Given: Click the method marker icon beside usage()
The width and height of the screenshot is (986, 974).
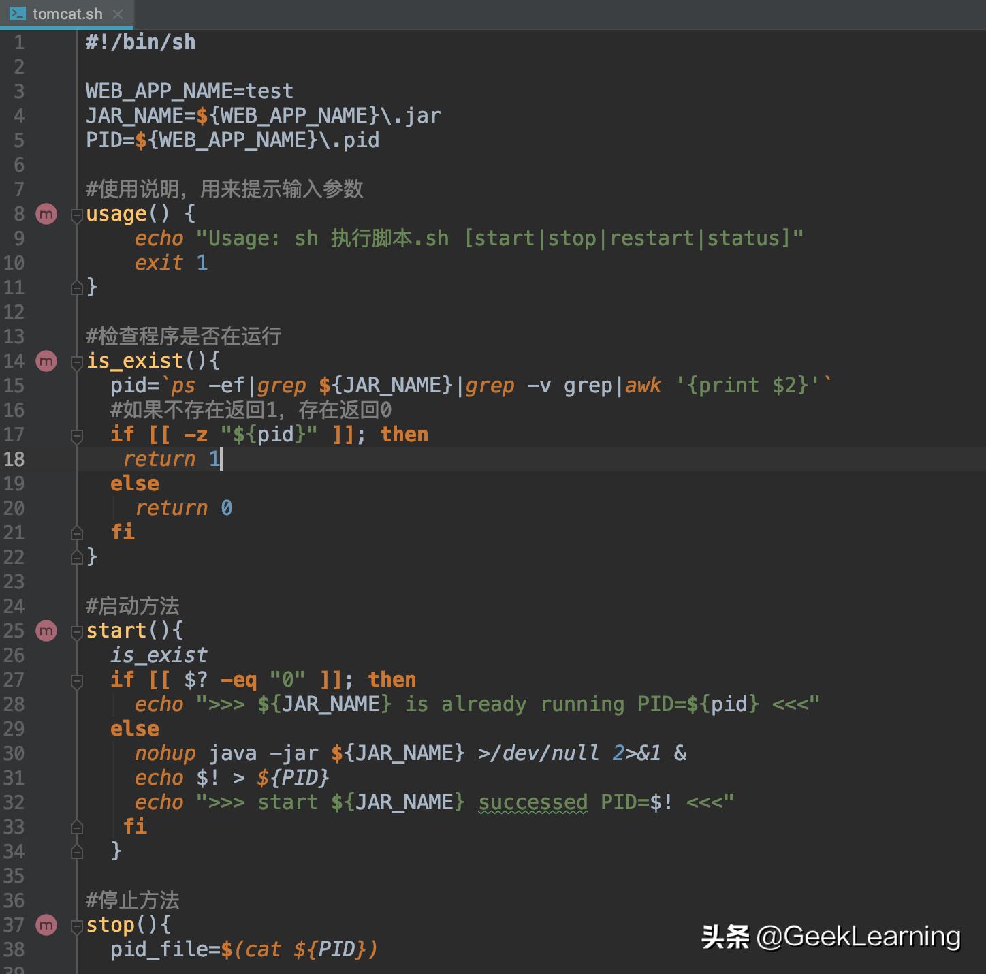Looking at the screenshot, I should [x=46, y=215].
